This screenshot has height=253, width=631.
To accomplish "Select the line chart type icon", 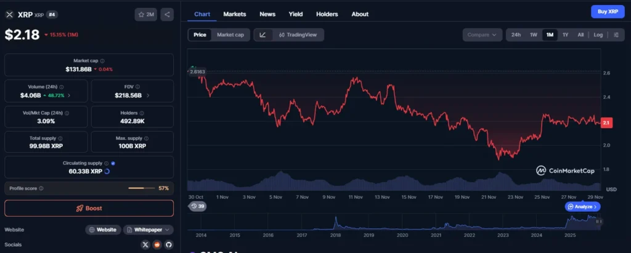I will (x=263, y=35).
